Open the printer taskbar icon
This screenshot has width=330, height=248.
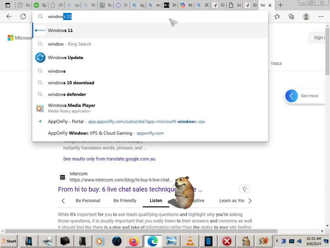tap(47, 241)
